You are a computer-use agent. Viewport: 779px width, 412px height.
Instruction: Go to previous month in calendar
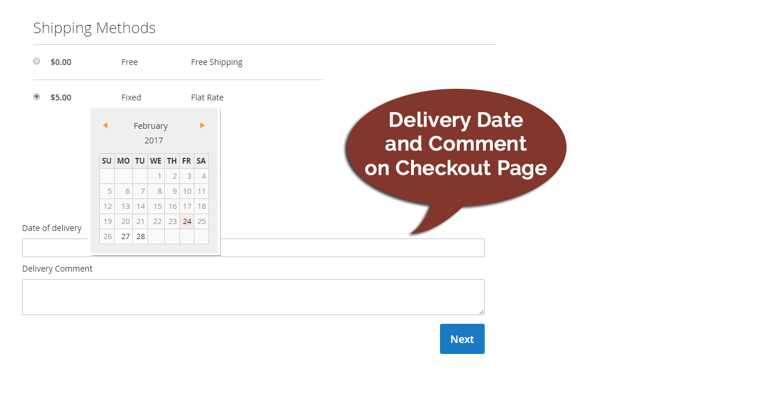[105, 125]
